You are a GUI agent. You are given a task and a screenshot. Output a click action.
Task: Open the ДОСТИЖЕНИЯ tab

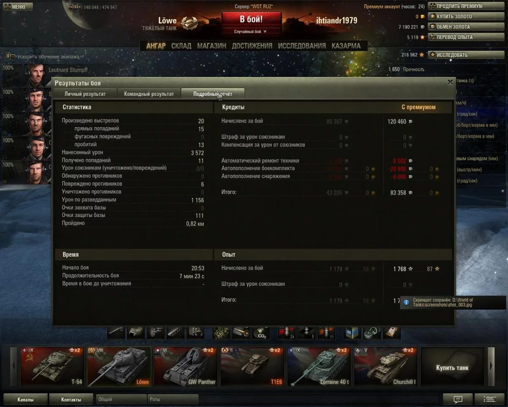(x=252, y=46)
